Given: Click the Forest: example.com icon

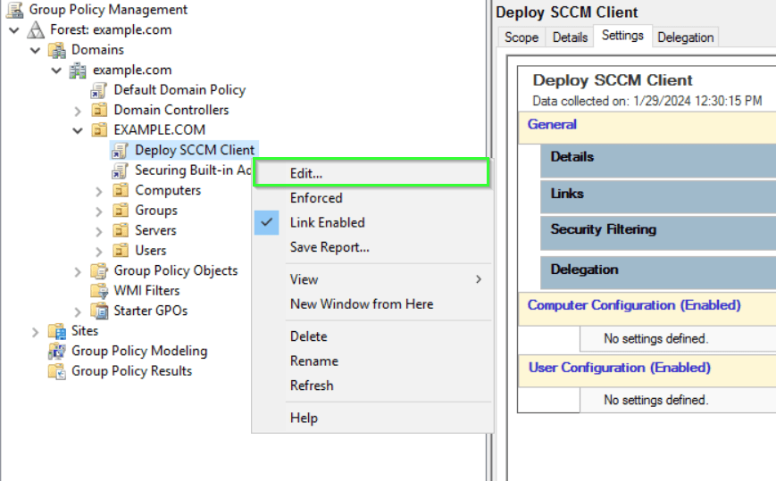Looking at the screenshot, I should pyautogui.click(x=37, y=29).
